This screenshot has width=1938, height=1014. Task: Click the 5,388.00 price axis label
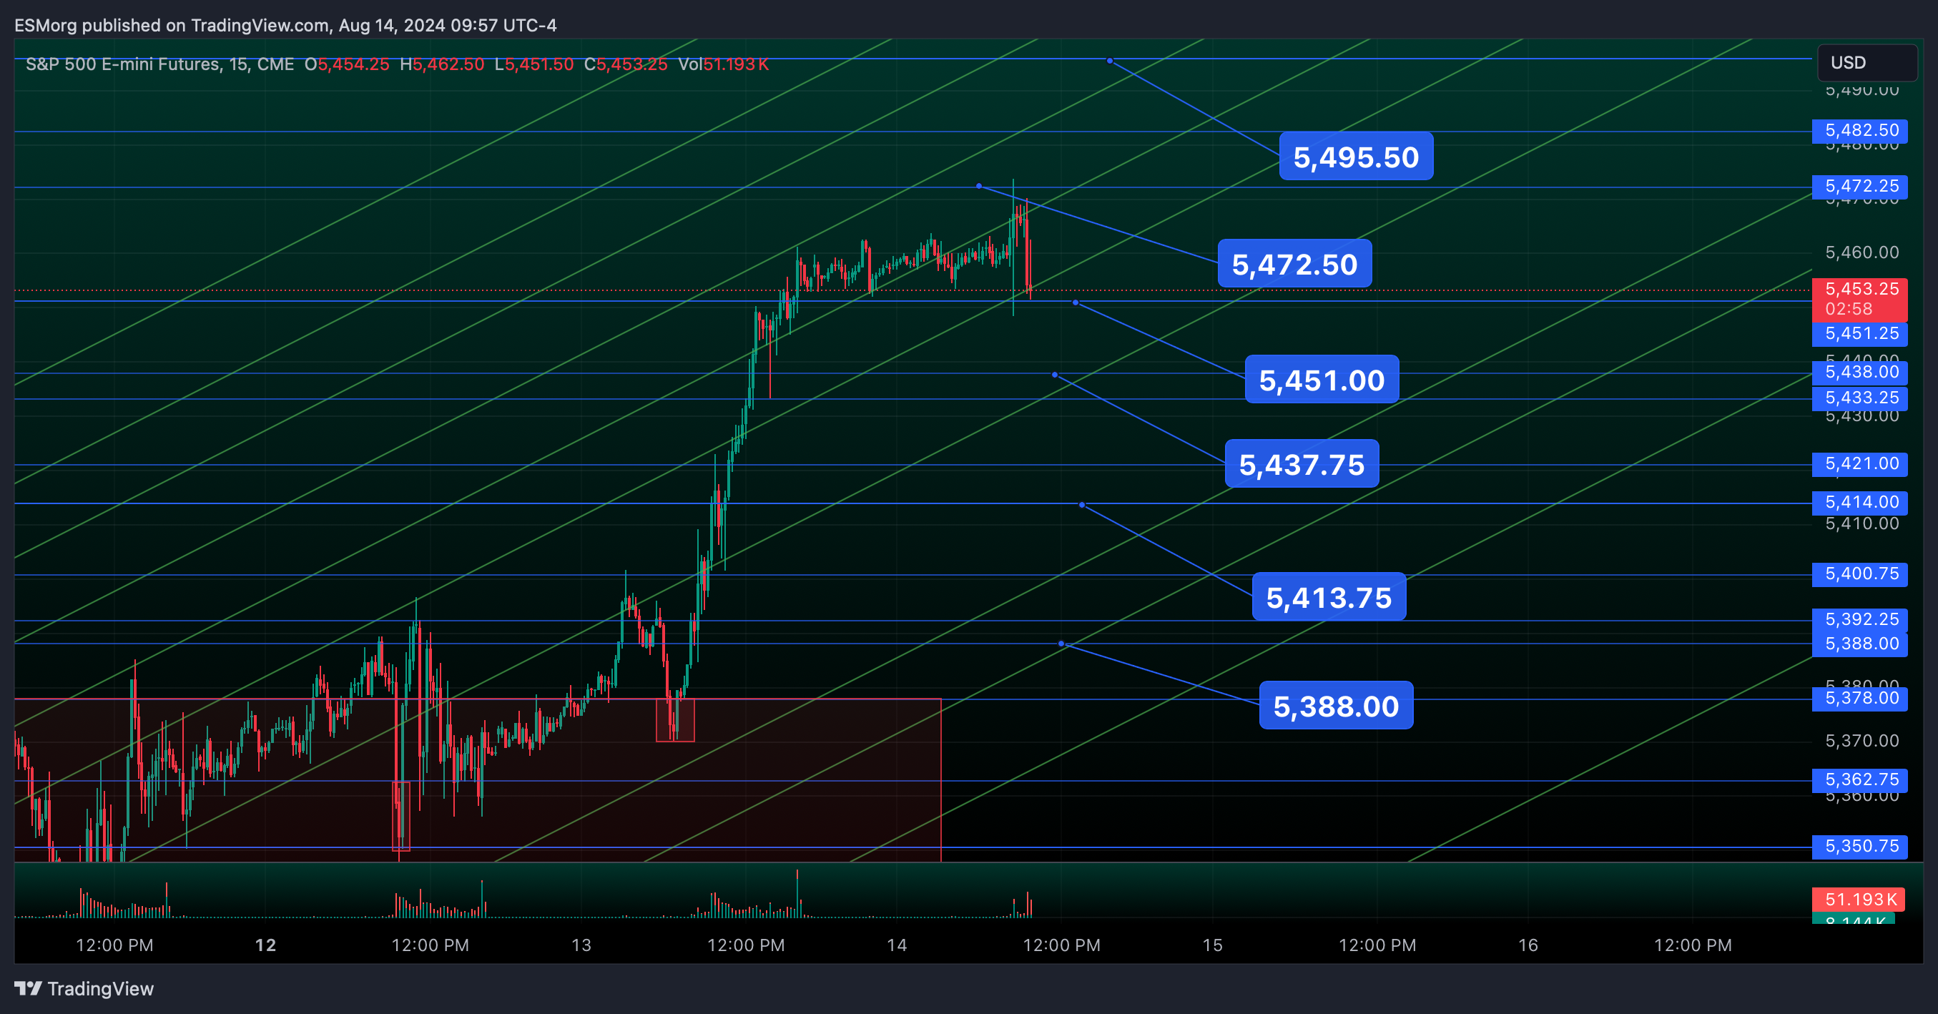1860,644
